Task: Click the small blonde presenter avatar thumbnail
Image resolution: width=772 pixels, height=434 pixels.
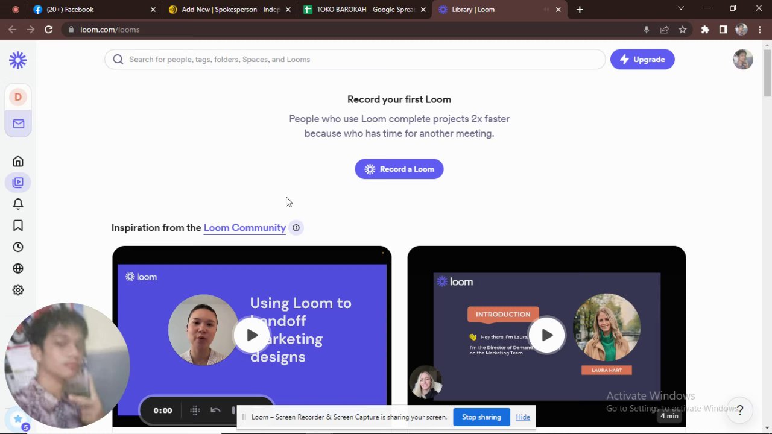Action: click(426, 382)
